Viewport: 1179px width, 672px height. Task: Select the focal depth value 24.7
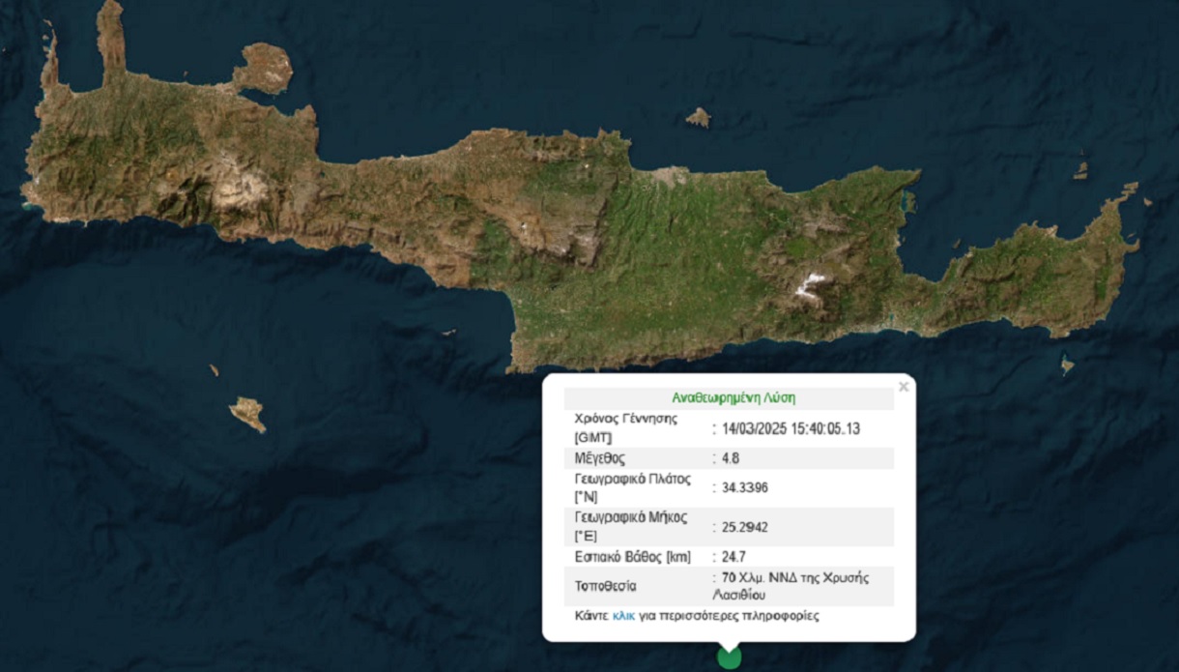[x=733, y=557]
